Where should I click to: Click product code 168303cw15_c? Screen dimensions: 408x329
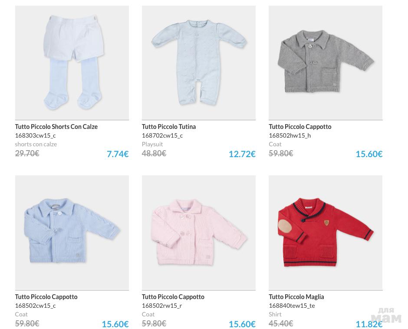[x=35, y=135]
